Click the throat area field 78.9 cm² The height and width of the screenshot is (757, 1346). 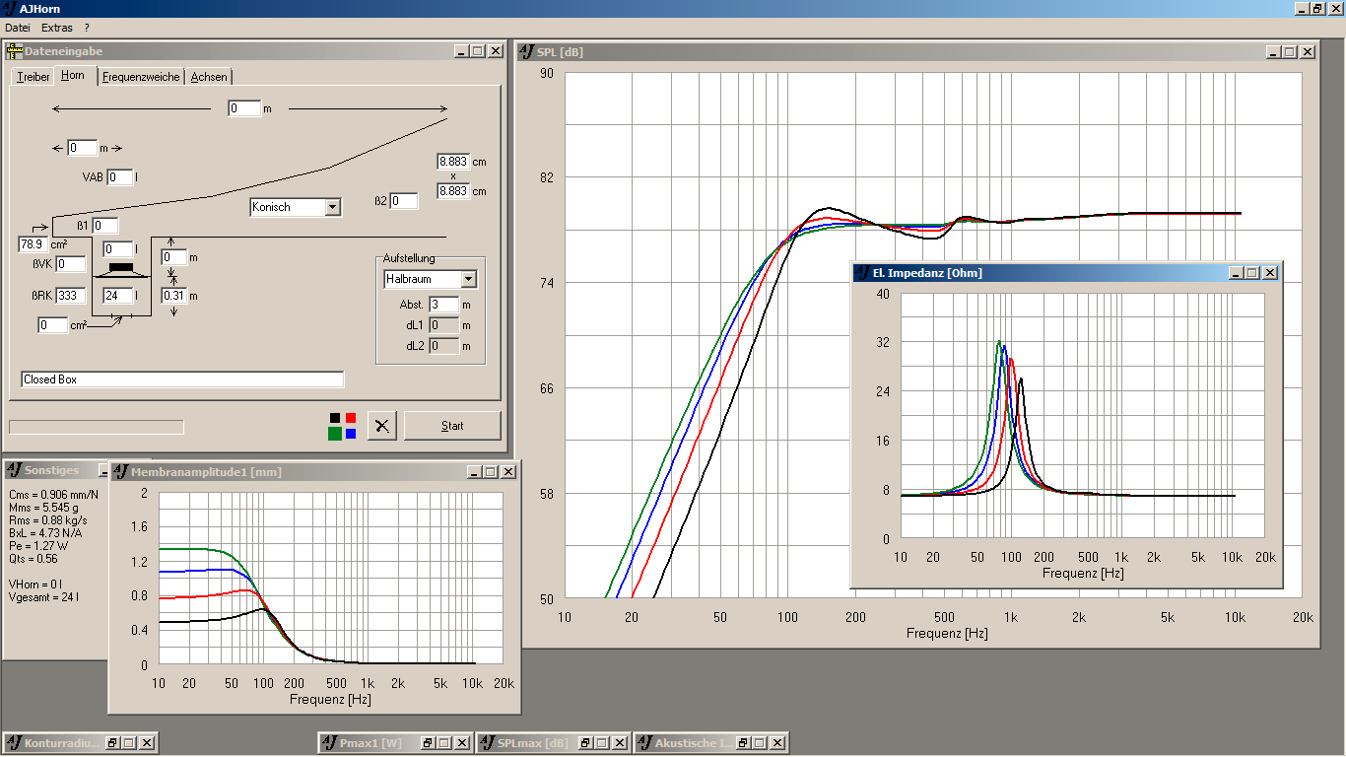(34, 243)
